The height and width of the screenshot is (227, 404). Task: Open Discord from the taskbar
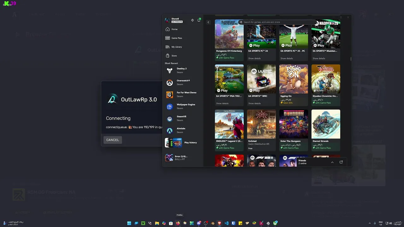point(199,223)
